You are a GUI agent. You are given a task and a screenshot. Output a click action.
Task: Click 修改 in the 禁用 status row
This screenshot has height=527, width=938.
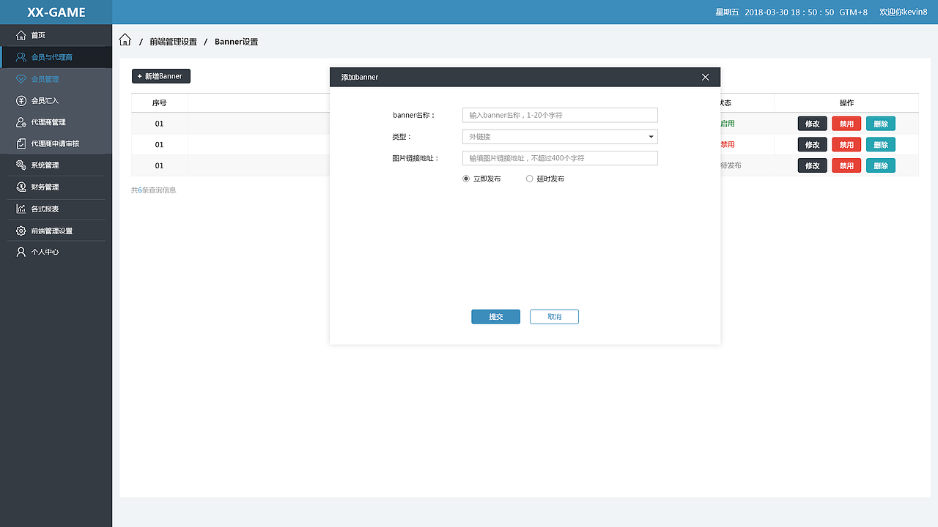[812, 145]
